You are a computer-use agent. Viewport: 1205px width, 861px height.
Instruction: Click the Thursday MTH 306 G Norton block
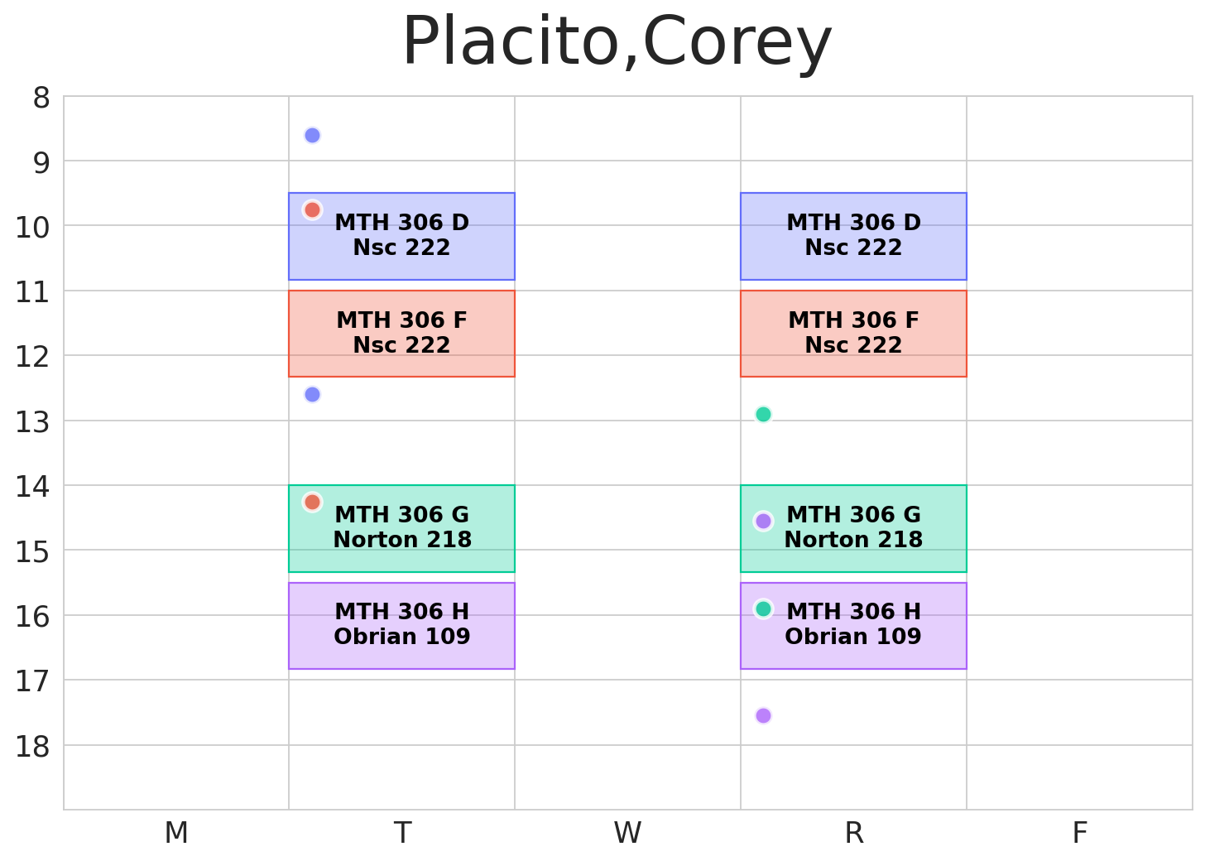(x=853, y=528)
